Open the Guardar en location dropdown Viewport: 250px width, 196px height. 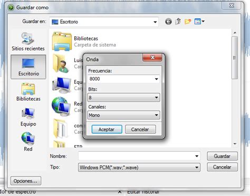104,22
